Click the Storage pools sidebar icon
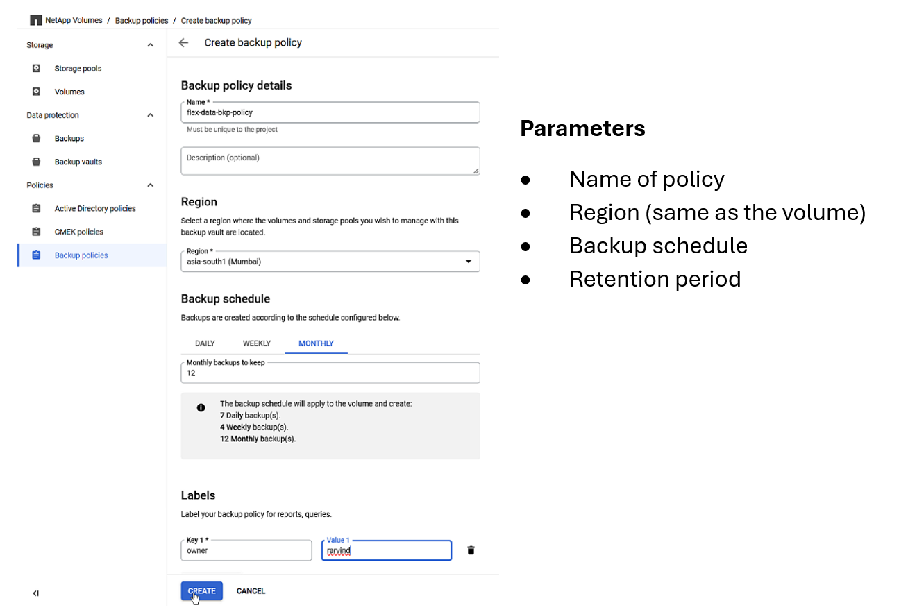Viewport: 917px width, 612px height. coord(36,69)
